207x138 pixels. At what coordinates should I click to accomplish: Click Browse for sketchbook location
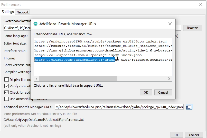point(193,28)
